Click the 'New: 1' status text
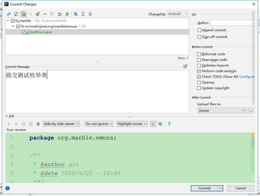 tap(183, 58)
